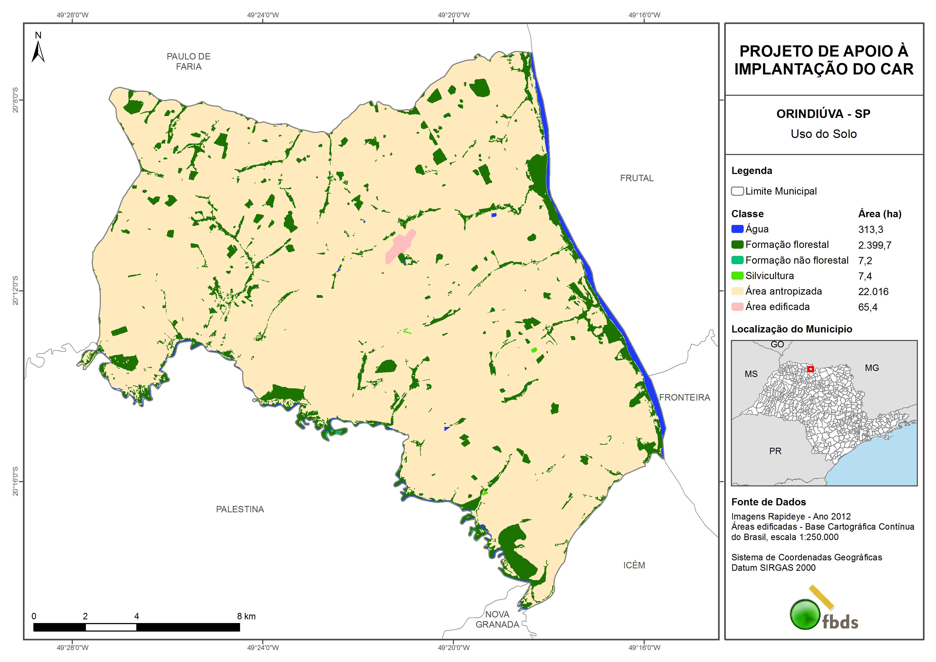Click the pink Área edificada swatch
The height and width of the screenshot is (662, 936).
pyautogui.click(x=737, y=307)
